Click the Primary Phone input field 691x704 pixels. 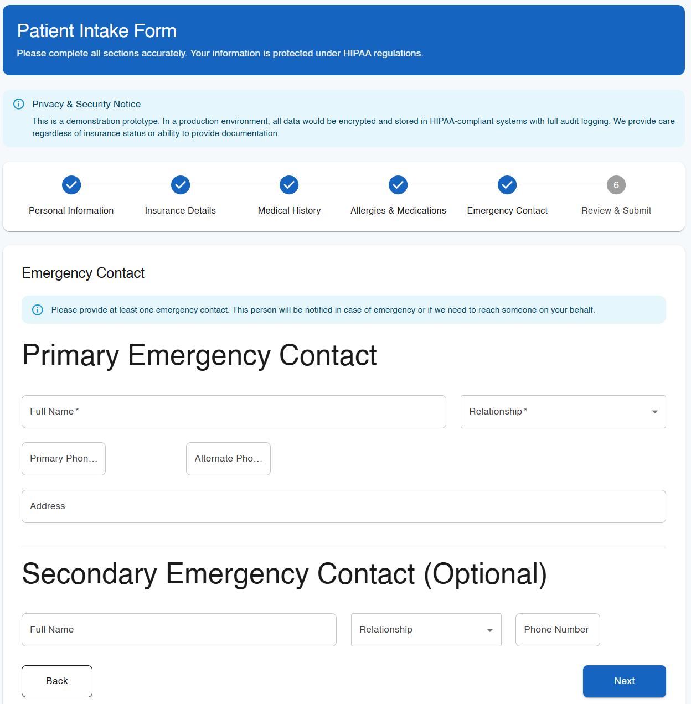[64, 459]
